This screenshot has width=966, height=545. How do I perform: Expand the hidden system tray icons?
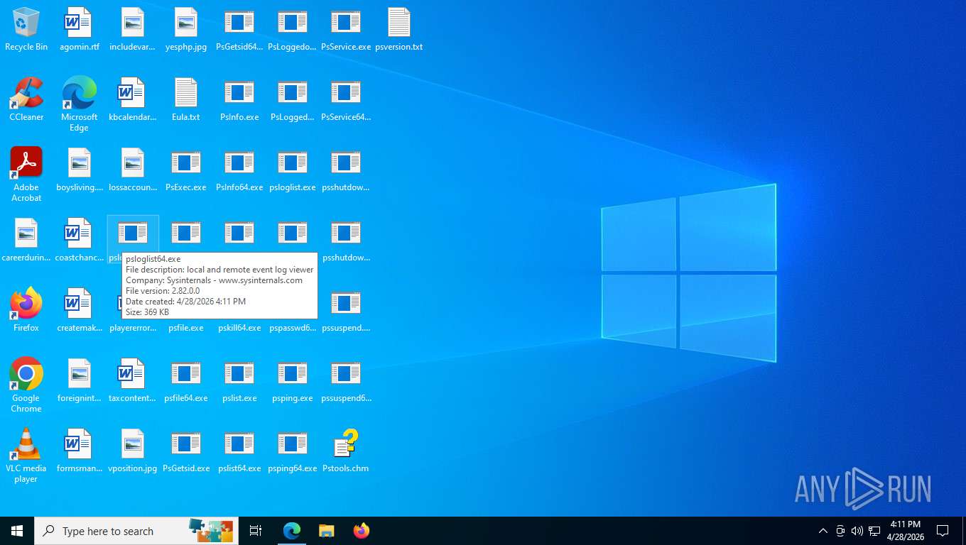pyautogui.click(x=823, y=531)
